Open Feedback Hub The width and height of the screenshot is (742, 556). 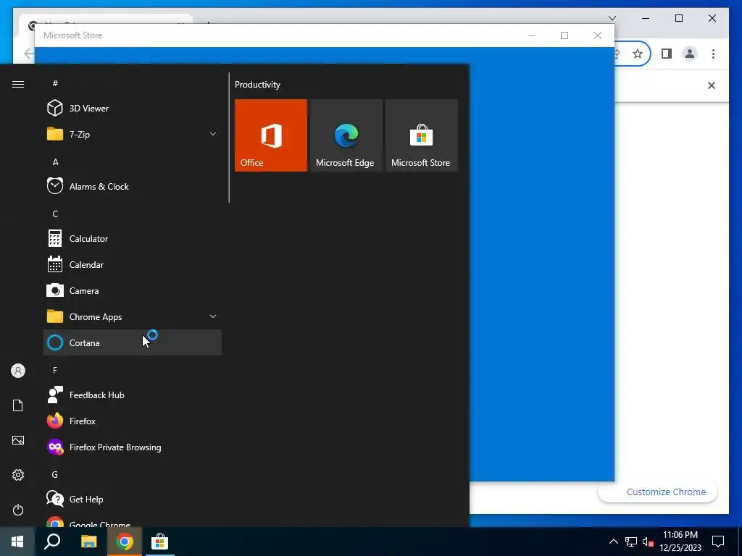point(132,395)
